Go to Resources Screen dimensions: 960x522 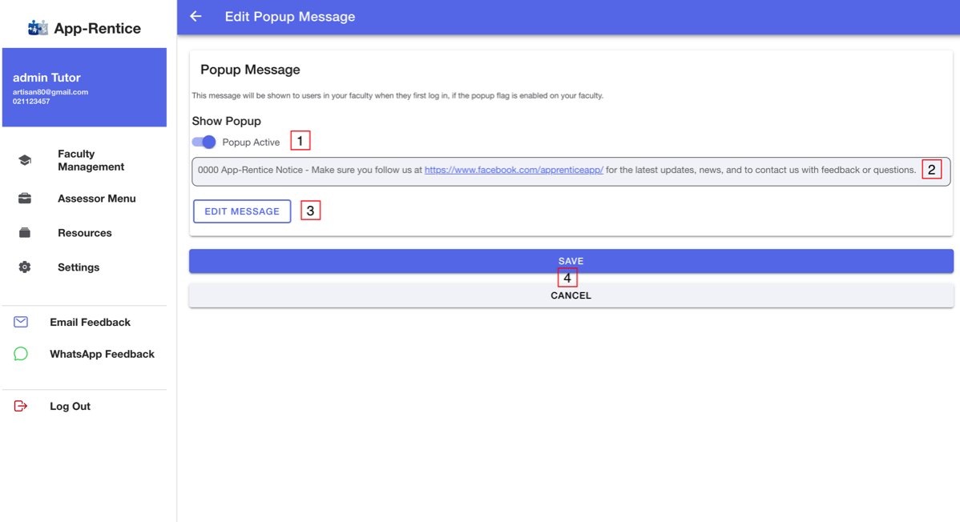click(x=84, y=232)
